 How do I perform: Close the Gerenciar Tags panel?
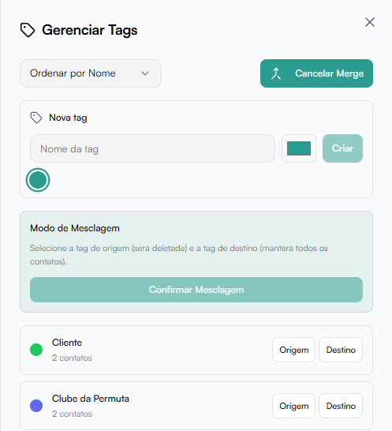(x=370, y=22)
